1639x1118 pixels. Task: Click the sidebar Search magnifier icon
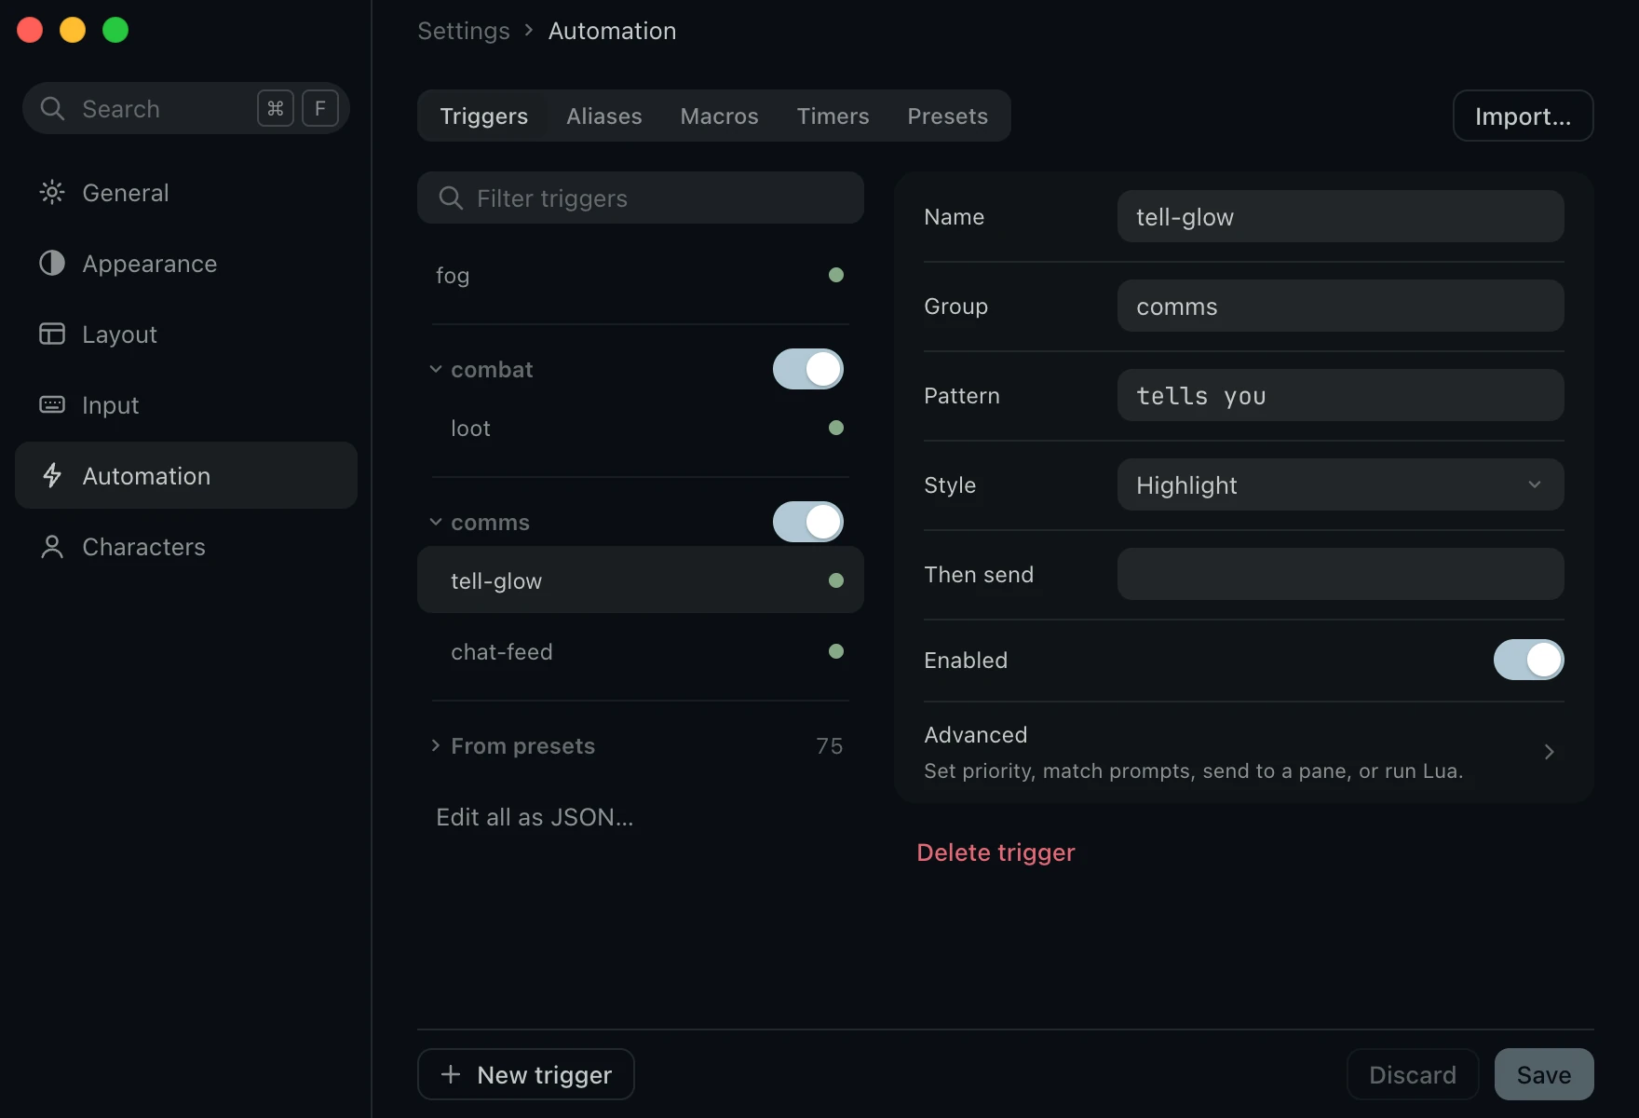52,109
